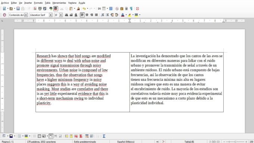Click the Increase indent icon
This screenshot has height=143, width=254.
click(117, 15)
